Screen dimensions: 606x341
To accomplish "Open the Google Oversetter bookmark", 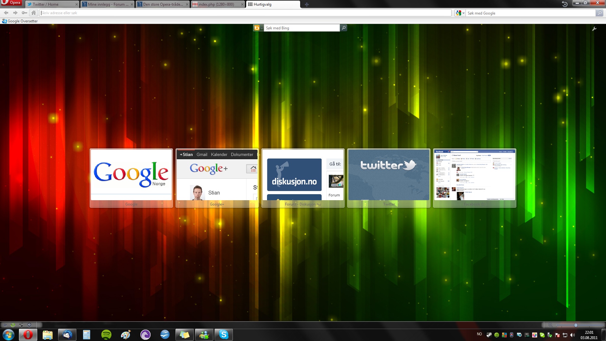I will (x=20, y=21).
